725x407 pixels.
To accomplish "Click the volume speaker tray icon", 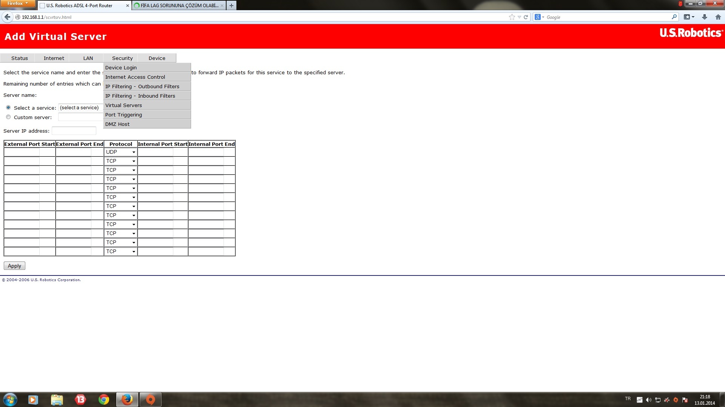I will pyautogui.click(x=649, y=400).
